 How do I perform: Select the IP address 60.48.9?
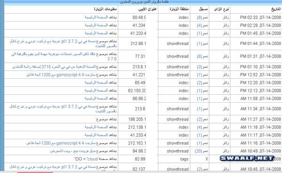tap(139, 17)
